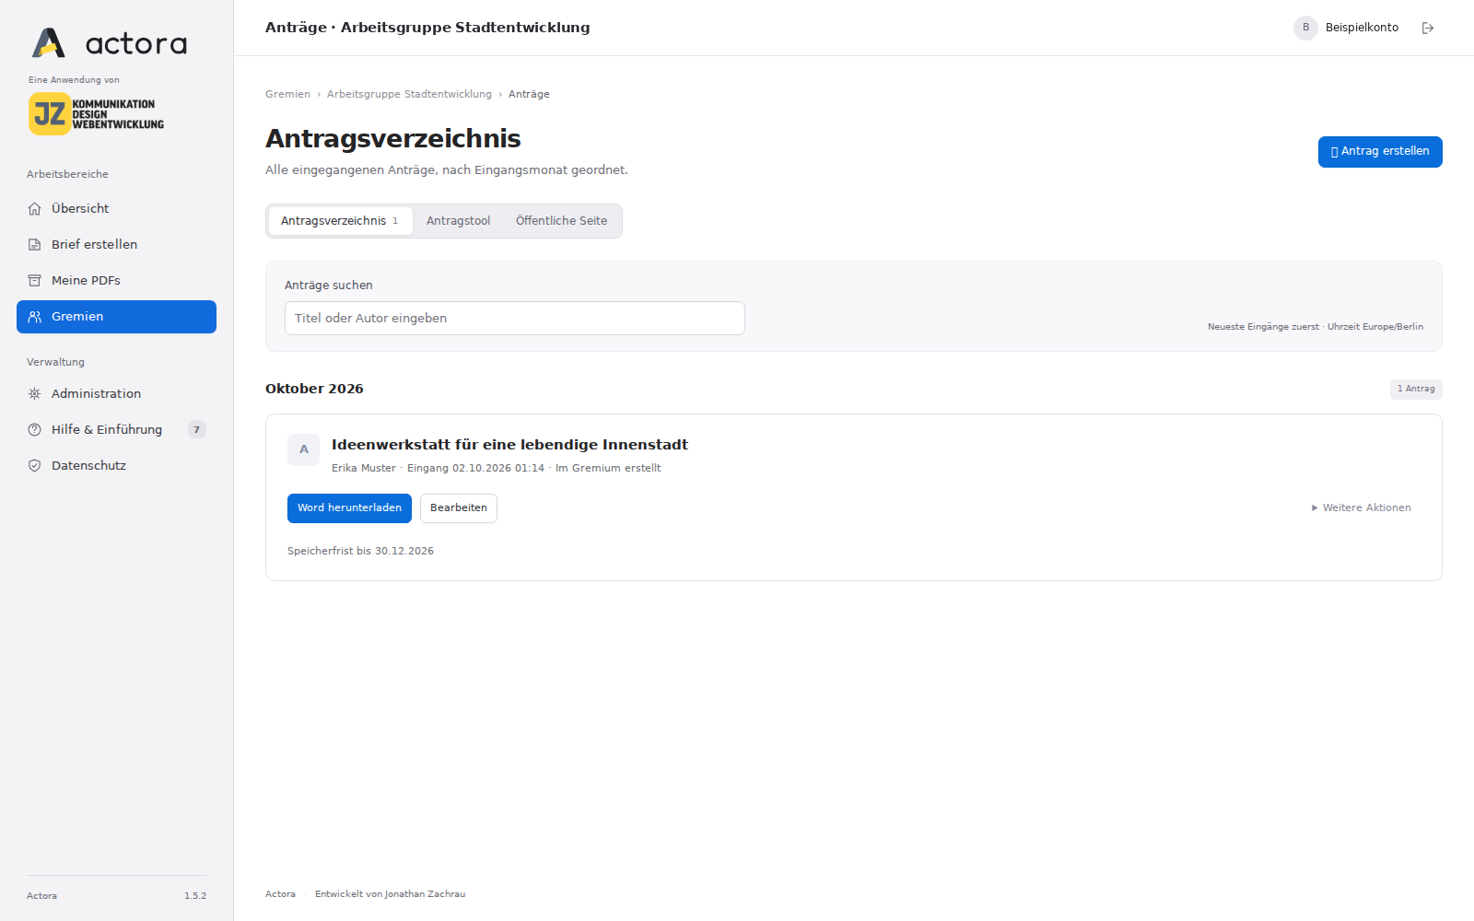The width and height of the screenshot is (1474, 921).
Task: Open the JZ Kommunikation Design Webentwicklung logo
Action: pyautogui.click(x=96, y=114)
